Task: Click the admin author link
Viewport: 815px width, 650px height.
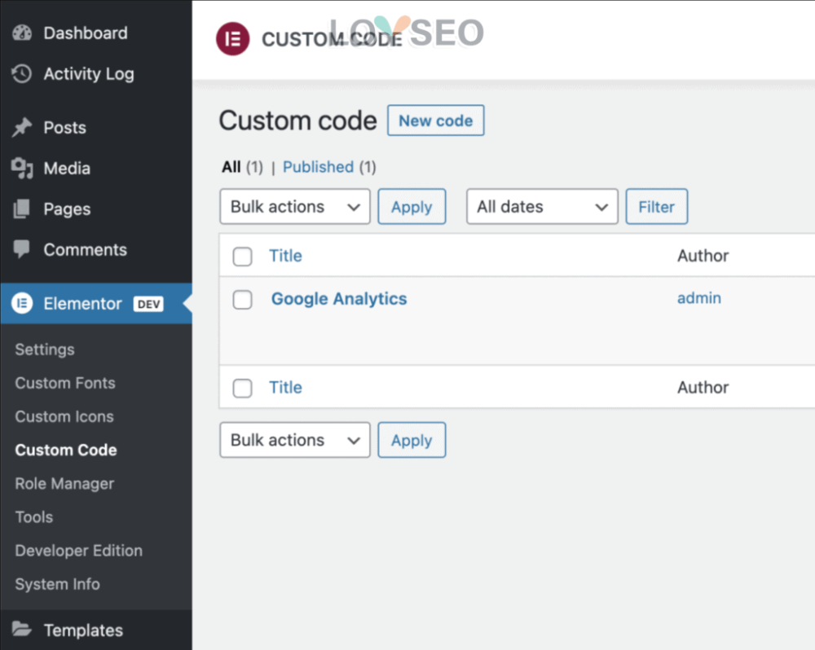Action: click(x=699, y=298)
